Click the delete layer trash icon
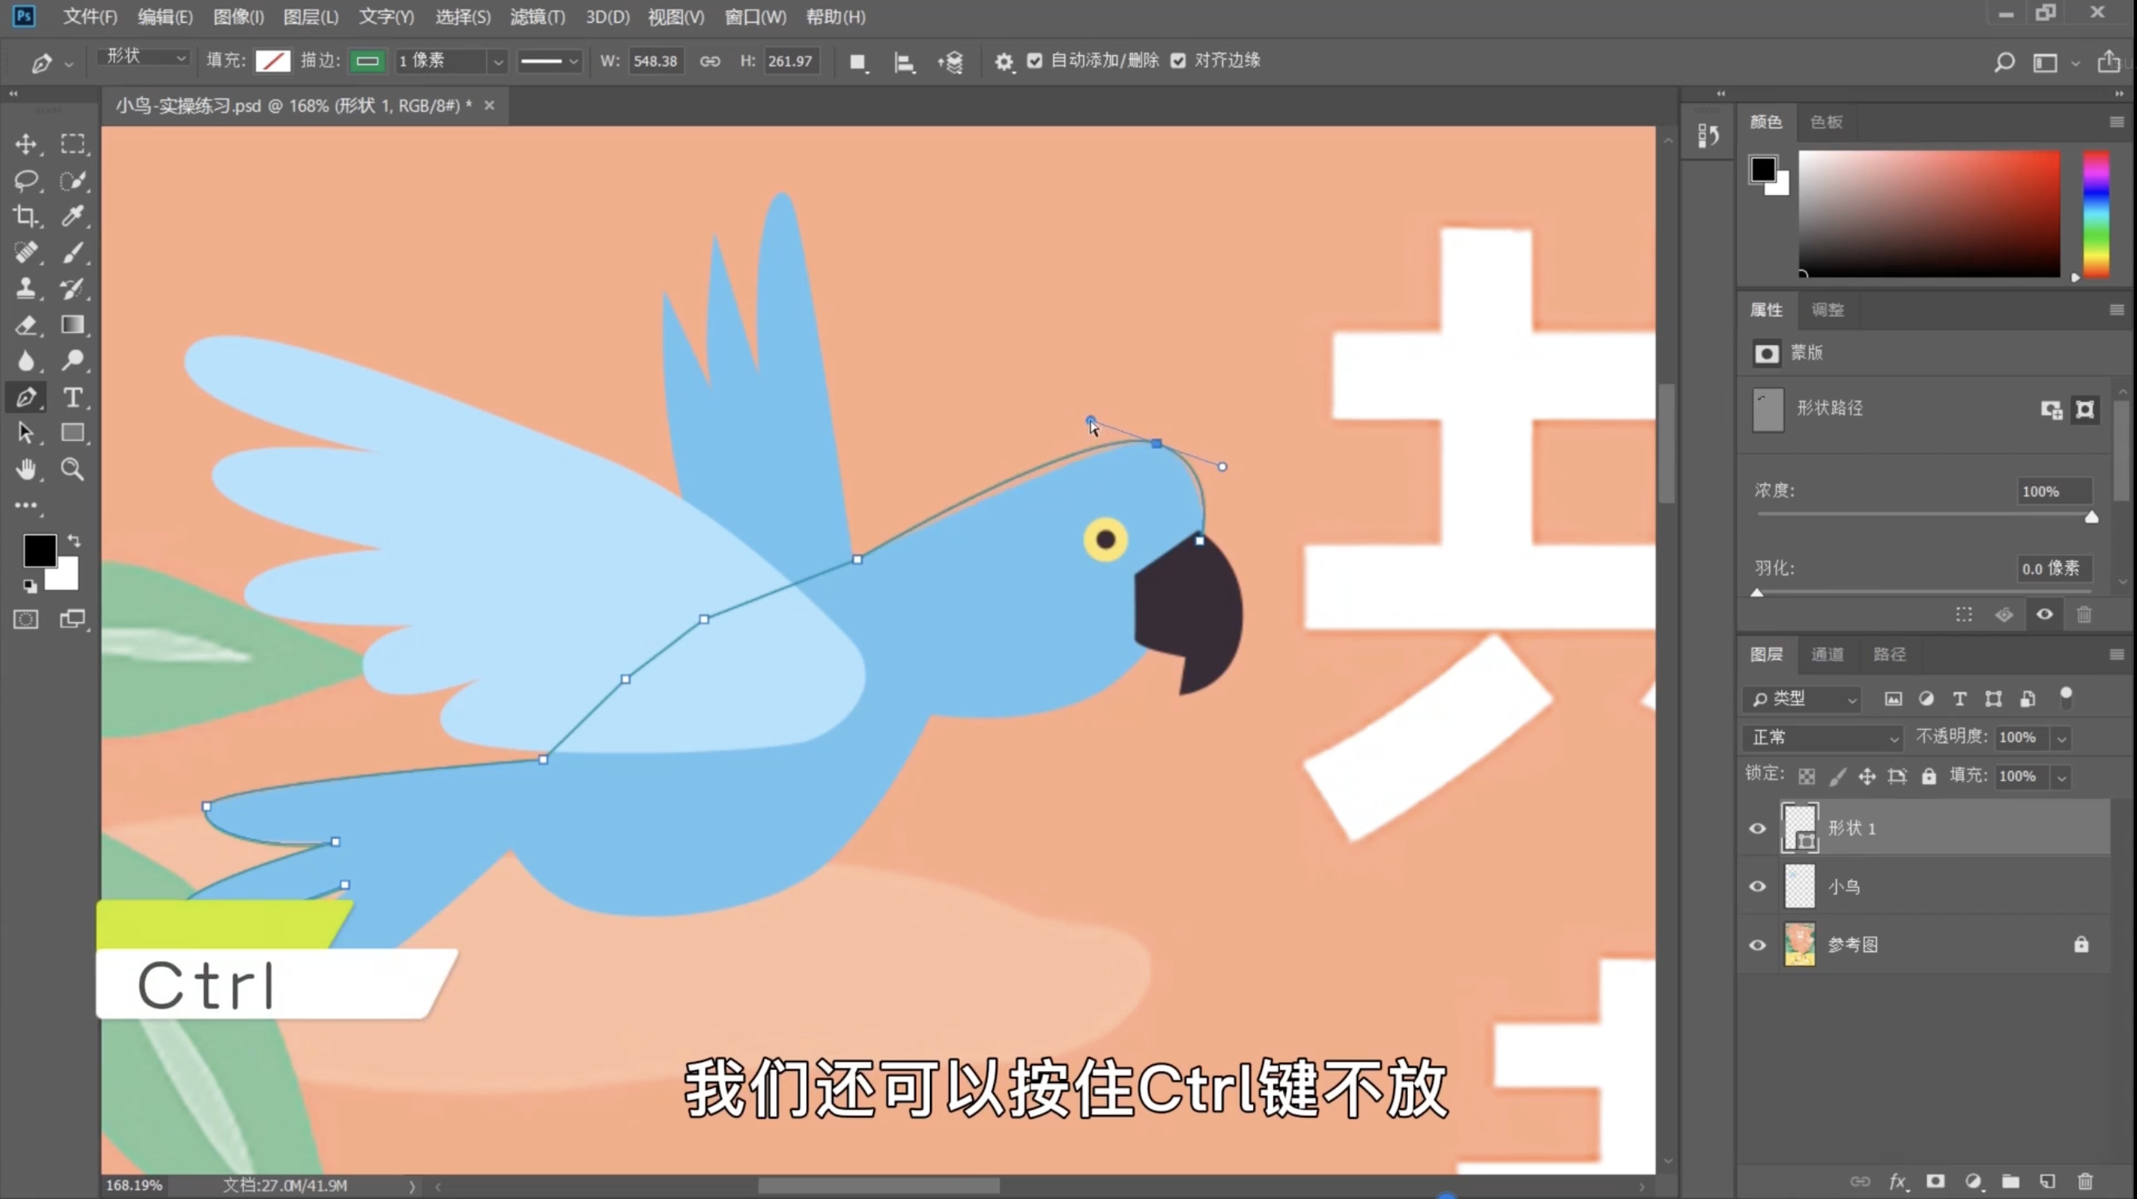This screenshot has height=1199, width=2137. (2084, 1180)
